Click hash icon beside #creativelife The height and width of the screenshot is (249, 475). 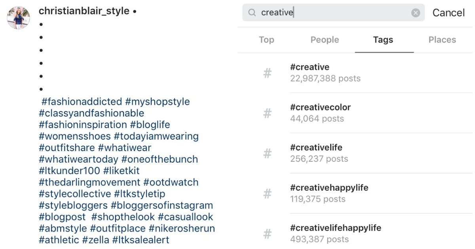(x=268, y=153)
